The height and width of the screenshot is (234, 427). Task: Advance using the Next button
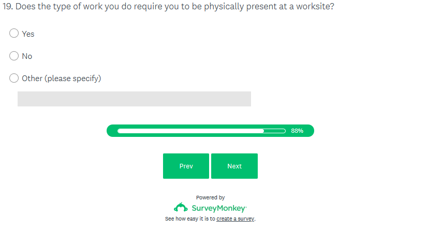tap(234, 166)
